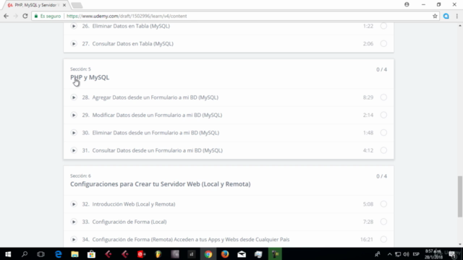This screenshot has width=463, height=260.
Task: Play lecture 28 Agregar Datos desde un Formulario
Action: point(74,97)
